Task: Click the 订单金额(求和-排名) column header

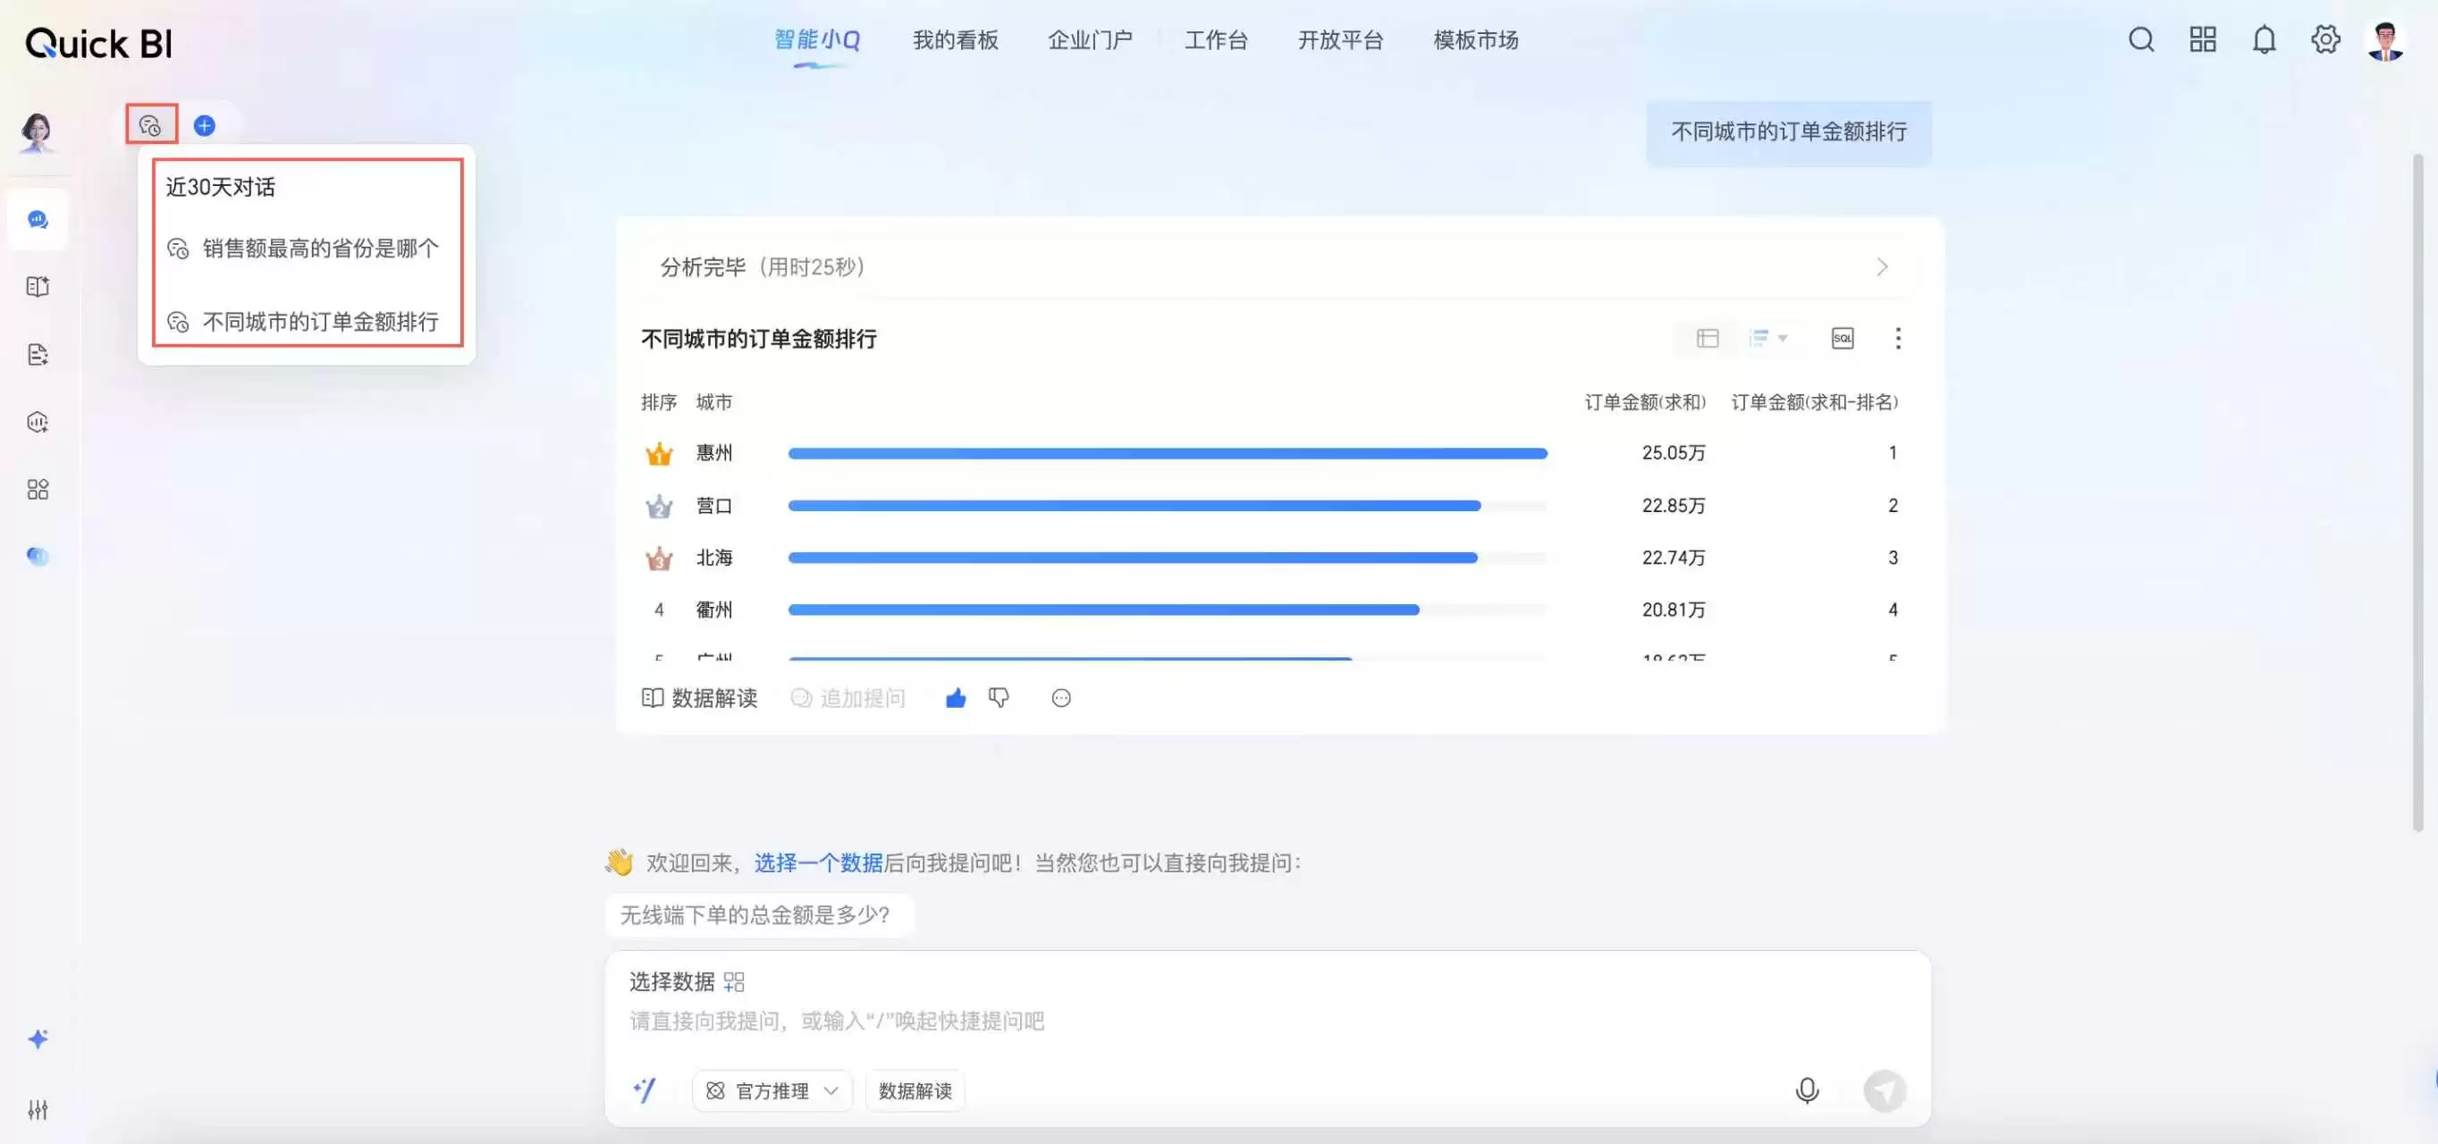Action: [x=1814, y=402]
